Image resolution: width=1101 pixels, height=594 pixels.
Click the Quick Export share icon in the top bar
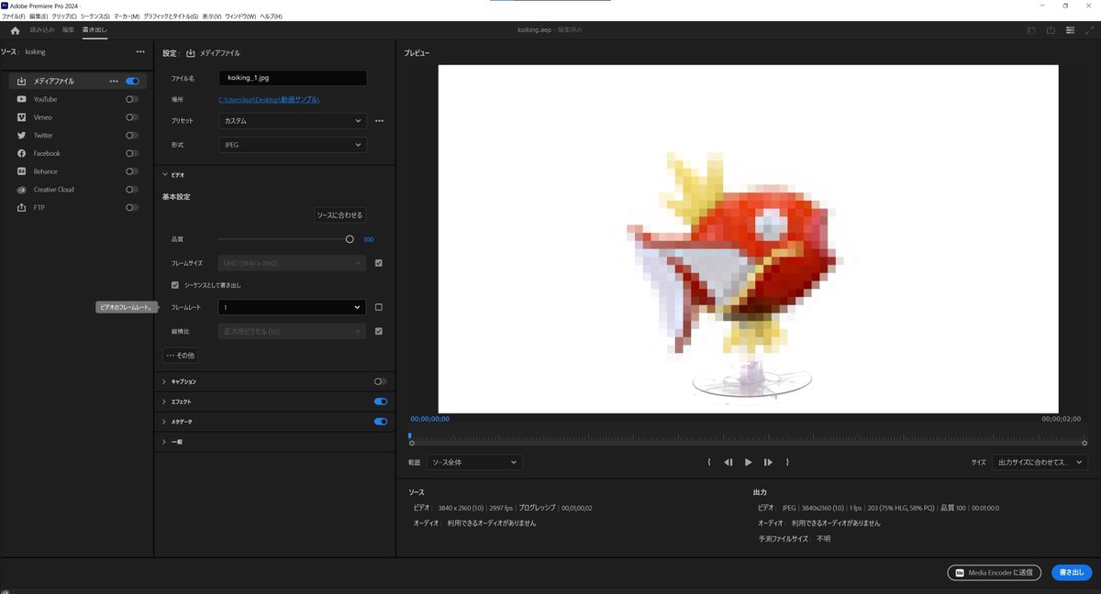(1051, 30)
